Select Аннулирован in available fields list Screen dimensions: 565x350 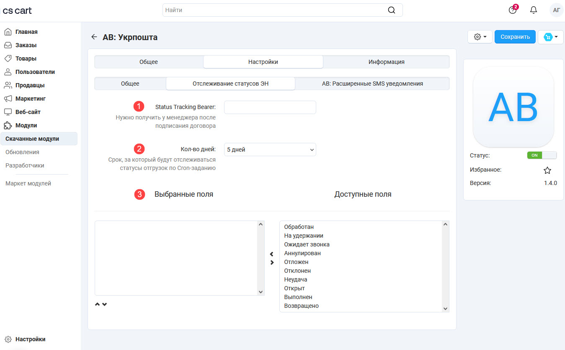point(302,253)
